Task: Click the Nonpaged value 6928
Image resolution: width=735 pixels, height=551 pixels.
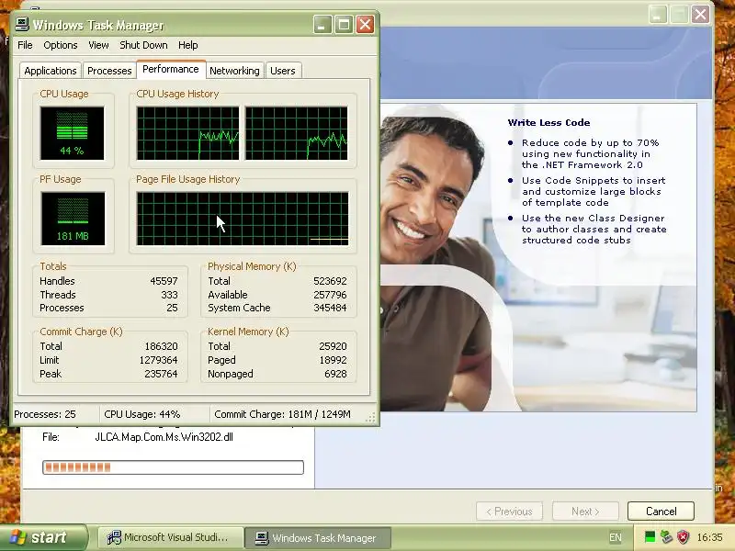Action: [335, 374]
